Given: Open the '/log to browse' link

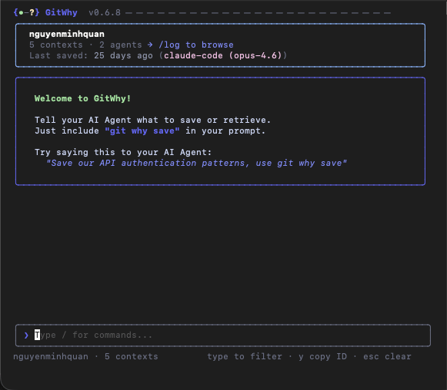Looking at the screenshot, I should [x=196, y=45].
